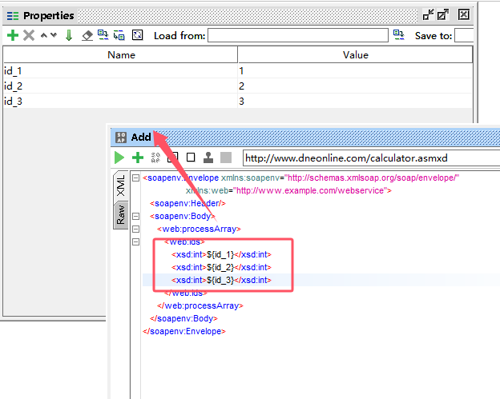Image resolution: width=500 pixels, height=399 pixels.
Task: Click the Properties list icon in the panel header
Action: [13, 15]
